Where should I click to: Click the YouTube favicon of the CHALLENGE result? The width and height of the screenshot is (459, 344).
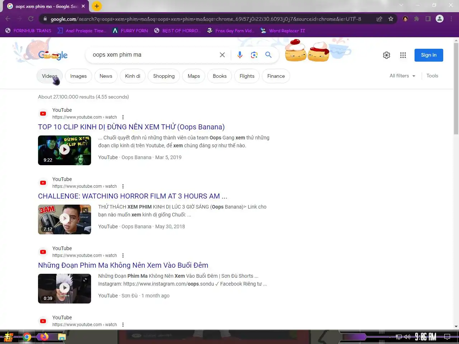[x=43, y=183]
